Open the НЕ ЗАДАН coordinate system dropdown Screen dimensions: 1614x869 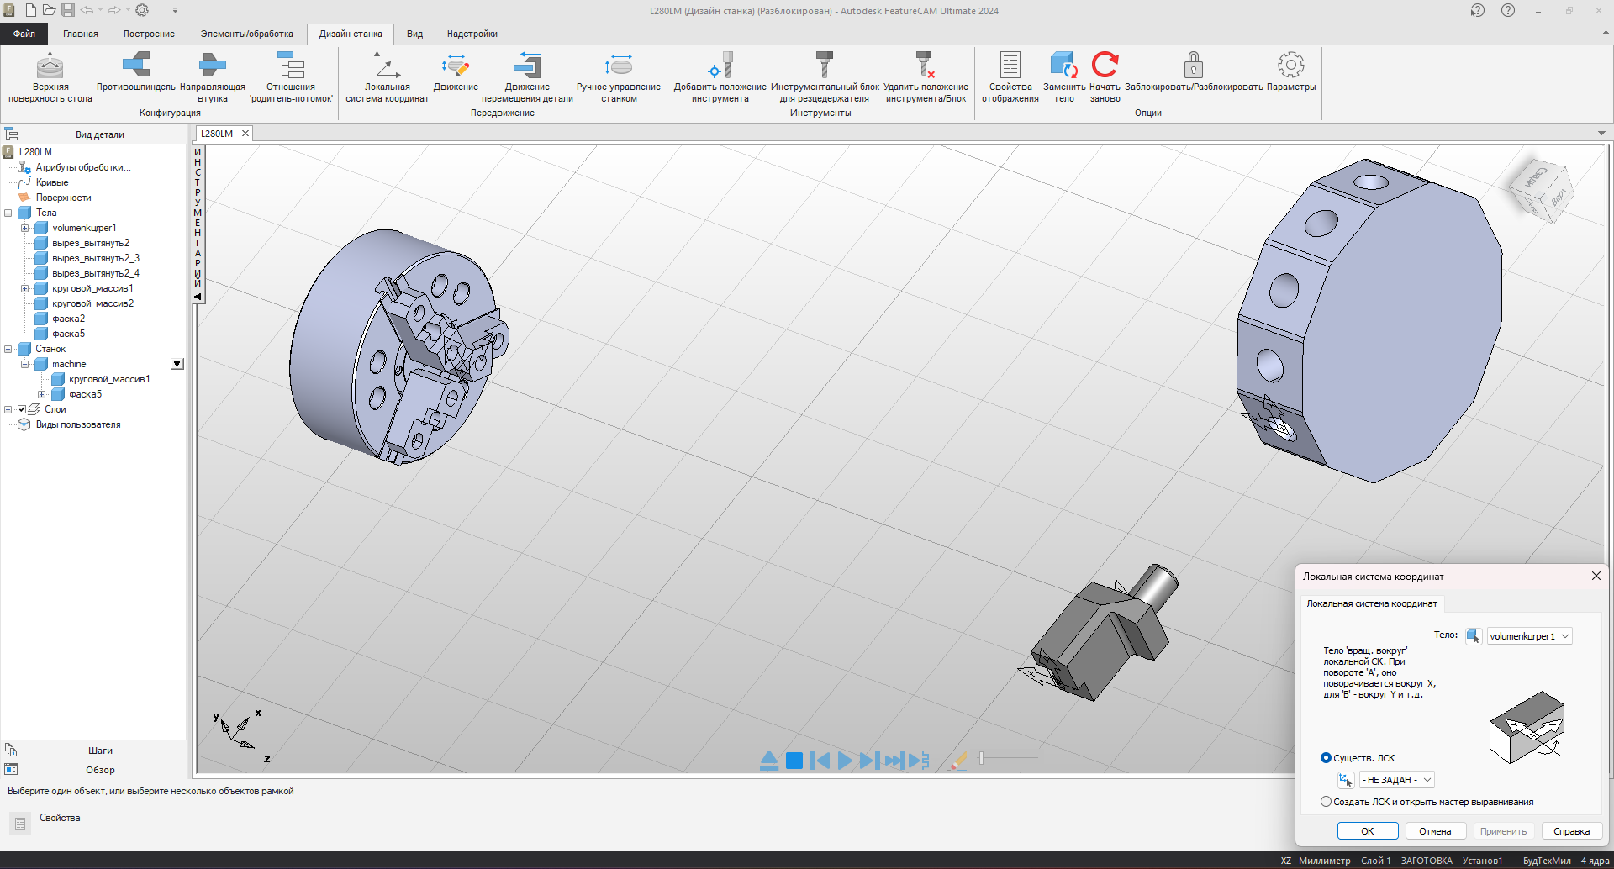click(1396, 780)
